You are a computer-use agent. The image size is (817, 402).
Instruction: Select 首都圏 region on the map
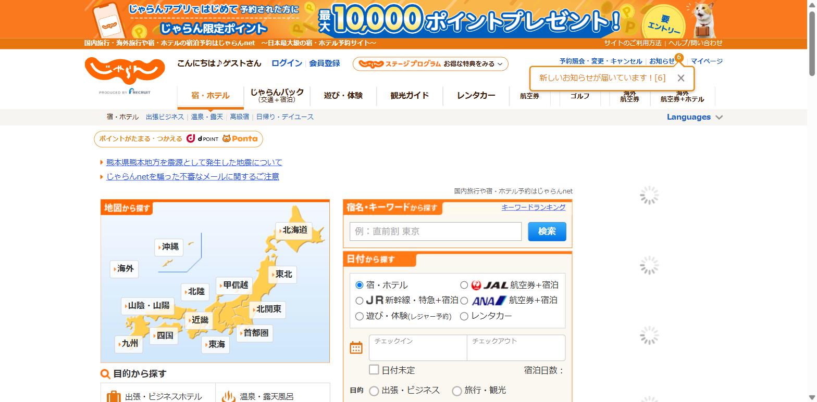click(255, 333)
